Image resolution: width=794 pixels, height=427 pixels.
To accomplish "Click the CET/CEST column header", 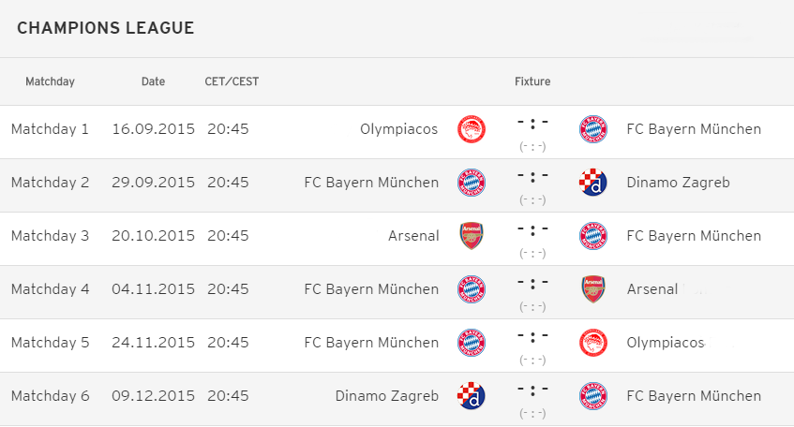I will click(232, 81).
